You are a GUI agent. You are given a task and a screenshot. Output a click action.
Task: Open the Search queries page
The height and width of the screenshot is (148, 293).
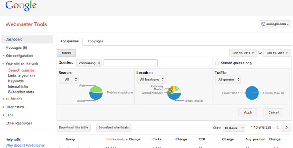coord(22,70)
